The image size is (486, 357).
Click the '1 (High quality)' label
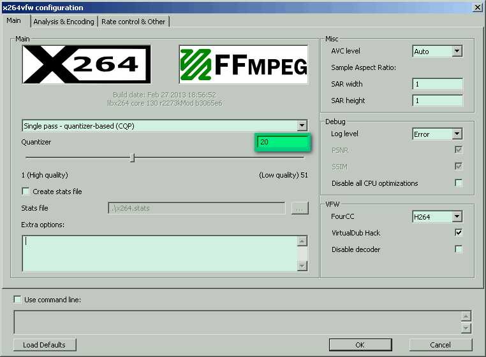(45, 175)
